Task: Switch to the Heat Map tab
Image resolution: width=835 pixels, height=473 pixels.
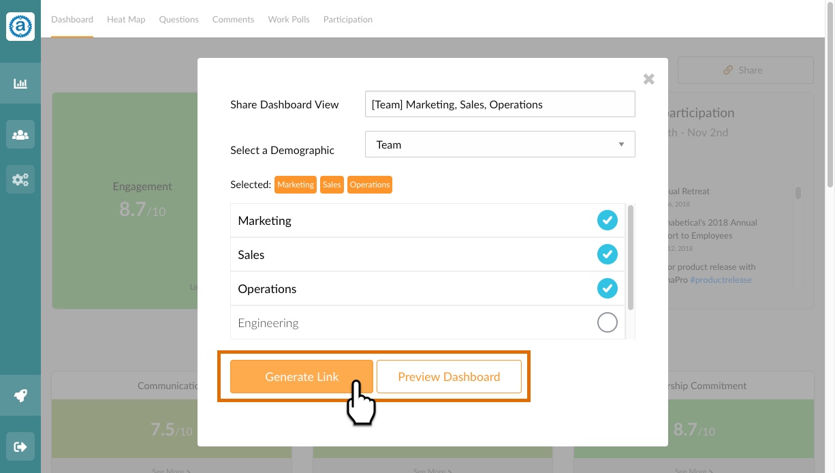Action: pos(126,19)
